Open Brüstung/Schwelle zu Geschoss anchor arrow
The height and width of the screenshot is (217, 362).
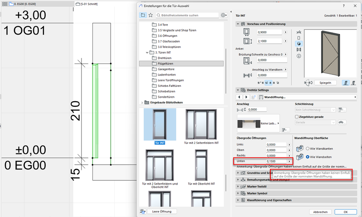pos(286,54)
